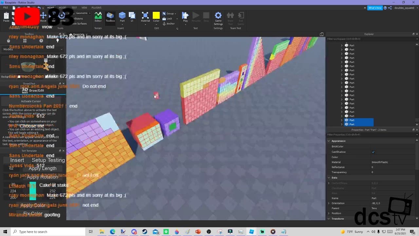The image size is (419, 236).
Task: Click the Apply Color button
Action: coord(33,205)
